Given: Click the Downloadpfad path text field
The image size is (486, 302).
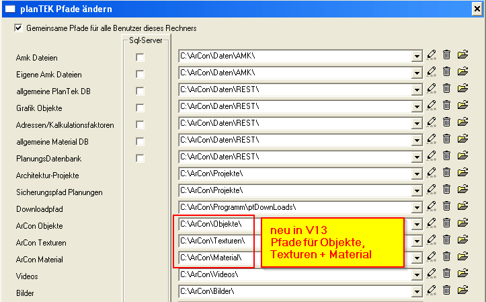Looking at the screenshot, I should (x=294, y=206).
